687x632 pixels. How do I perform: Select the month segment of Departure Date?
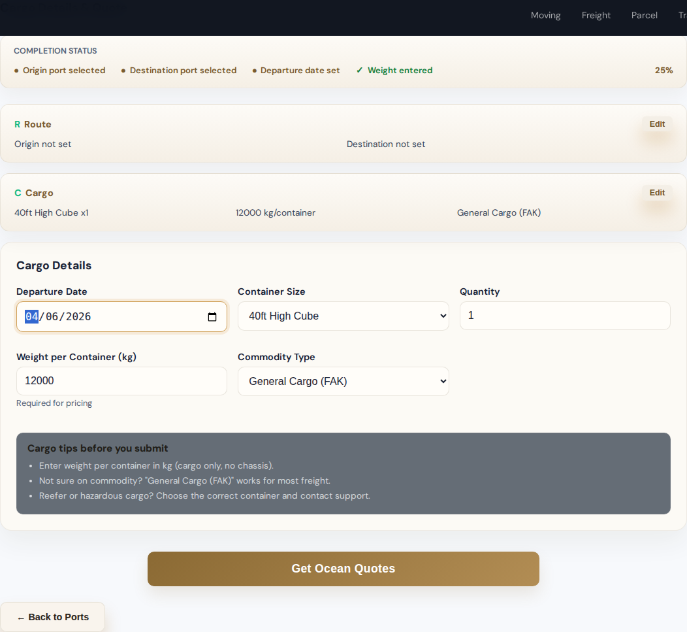(x=32, y=317)
